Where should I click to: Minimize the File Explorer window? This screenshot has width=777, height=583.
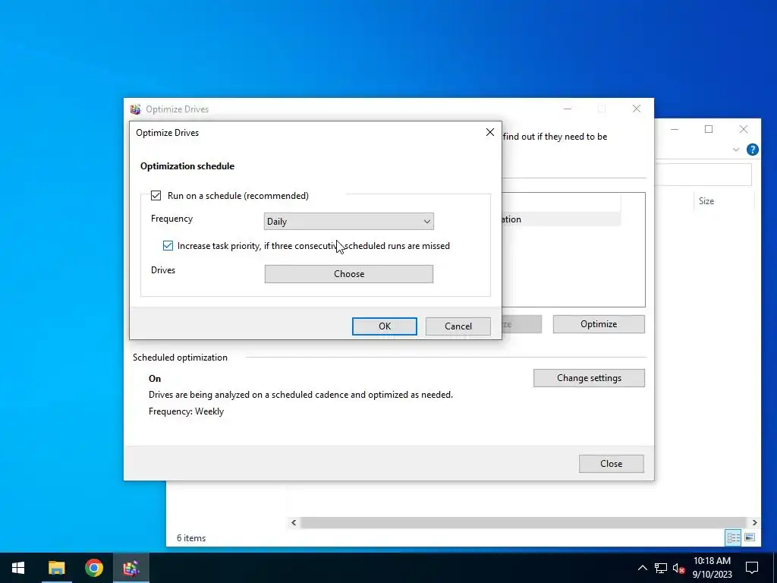tap(675, 129)
